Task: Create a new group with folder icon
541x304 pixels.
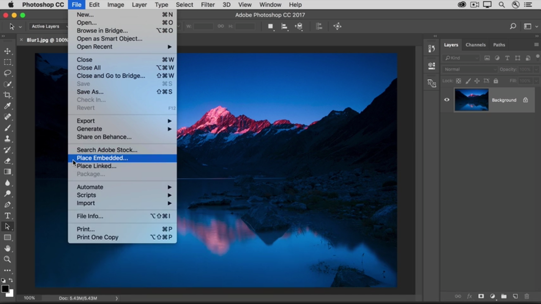Action: tap(504, 296)
